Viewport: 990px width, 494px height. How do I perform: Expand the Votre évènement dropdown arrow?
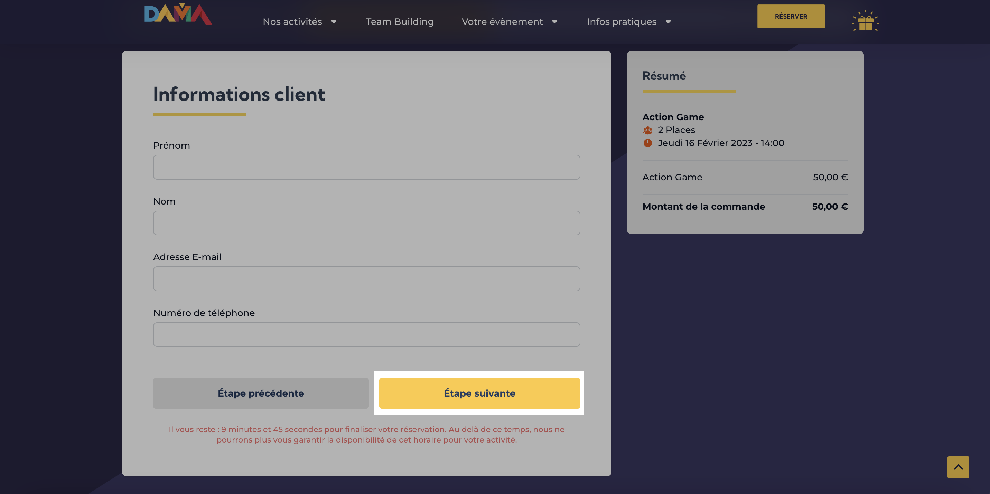554,22
